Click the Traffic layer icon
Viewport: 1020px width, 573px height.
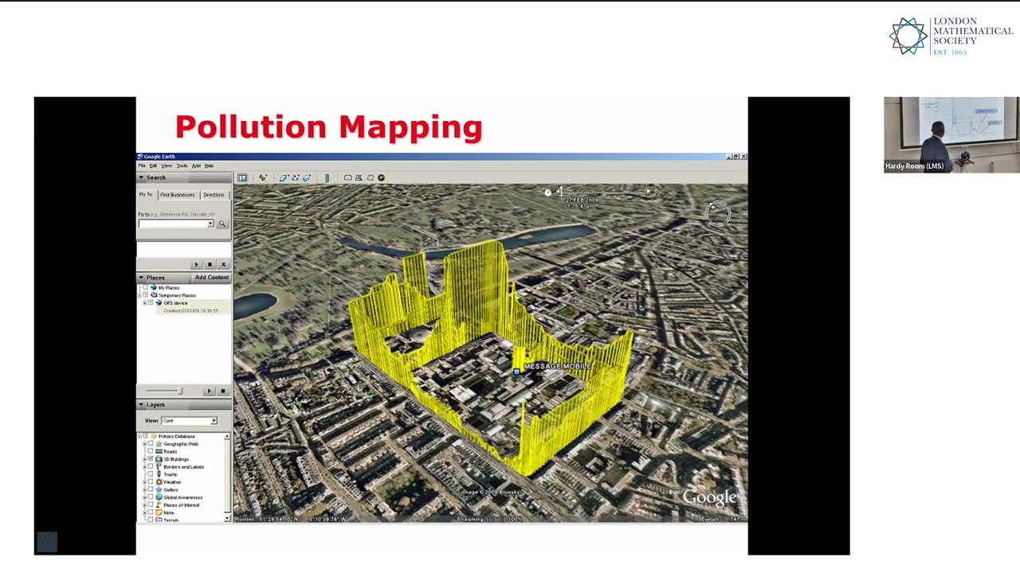[x=159, y=474]
